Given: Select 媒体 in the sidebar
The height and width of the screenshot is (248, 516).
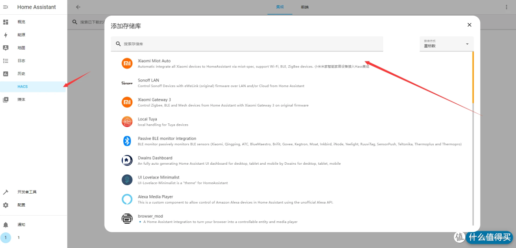Looking at the screenshot, I should coord(33,99).
